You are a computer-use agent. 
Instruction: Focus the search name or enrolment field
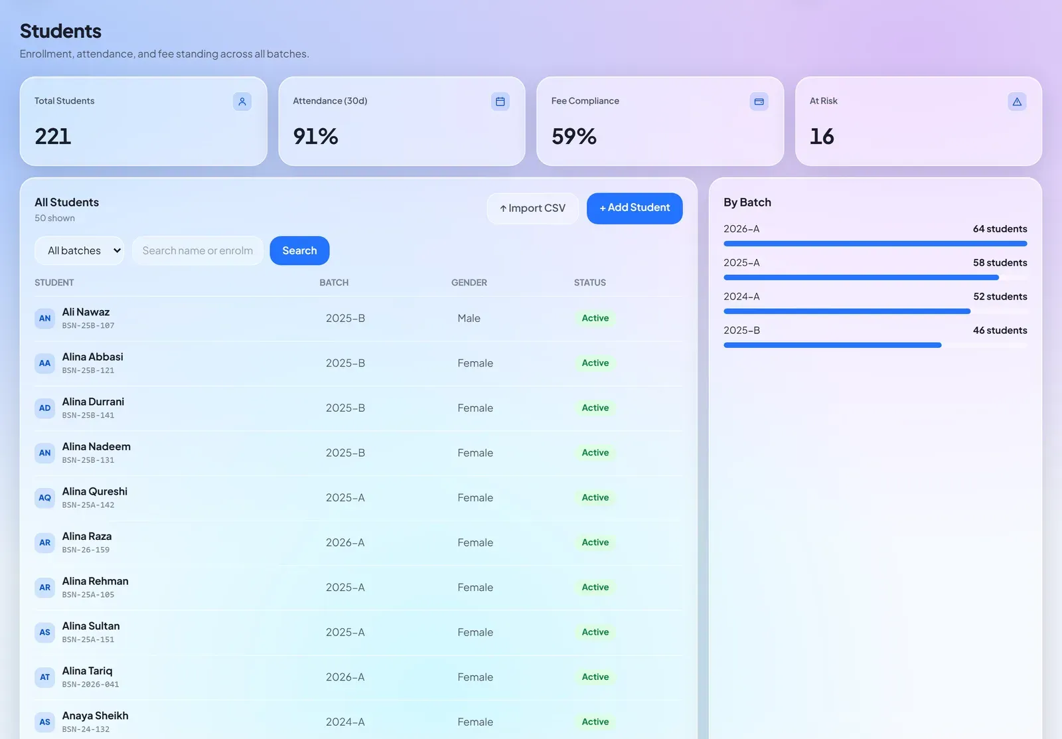click(x=198, y=250)
